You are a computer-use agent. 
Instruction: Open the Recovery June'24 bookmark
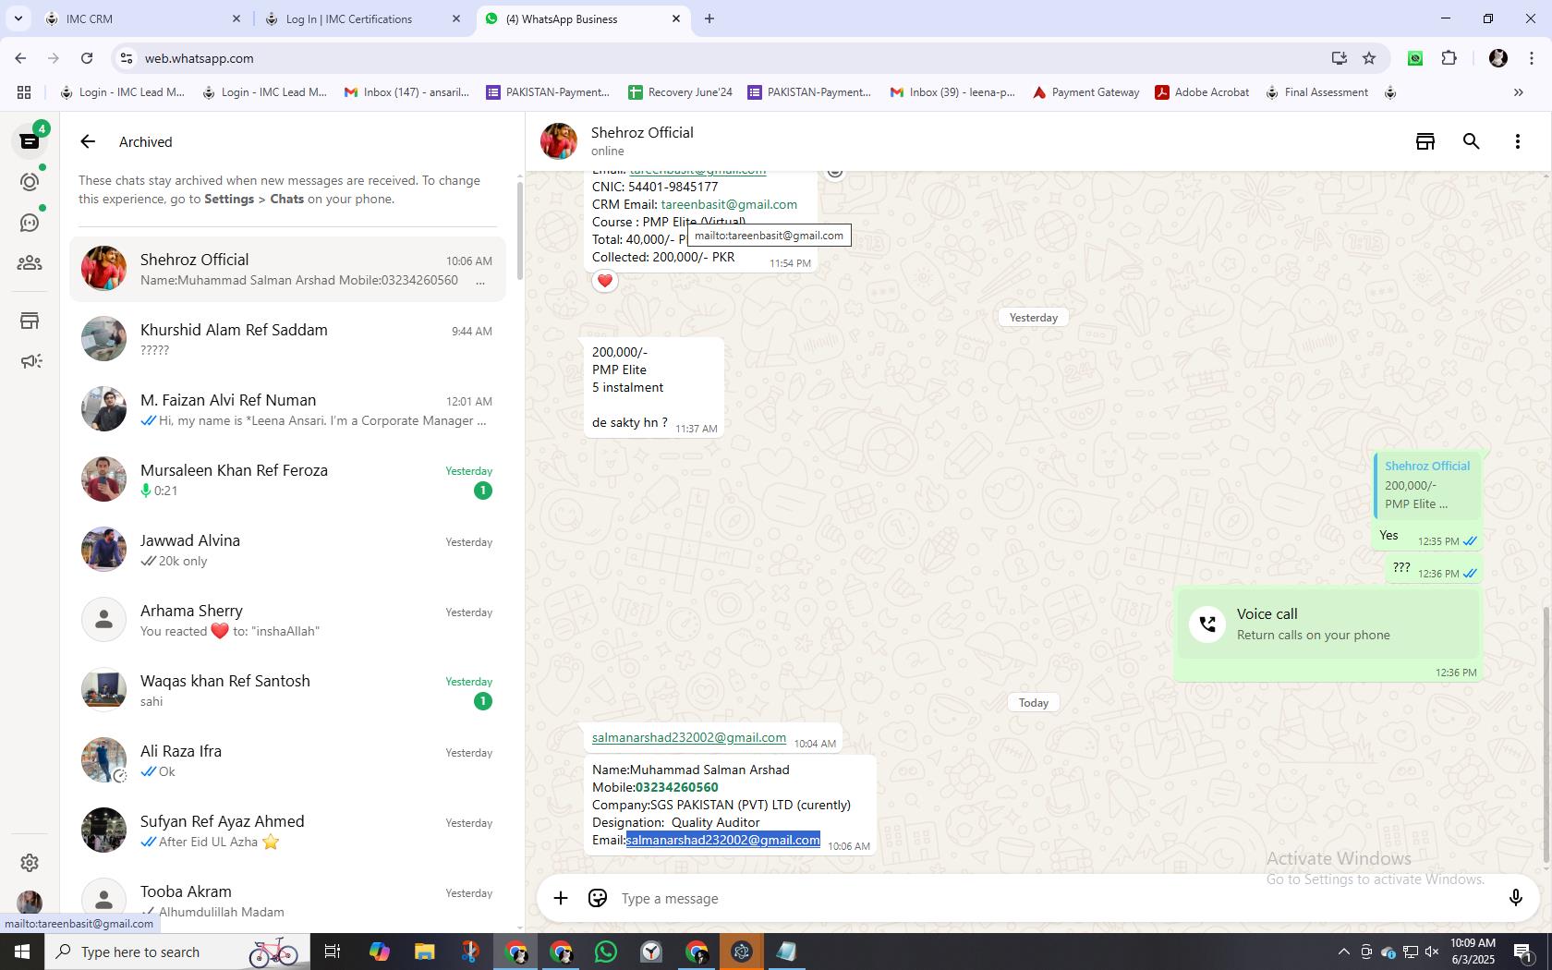tap(680, 92)
